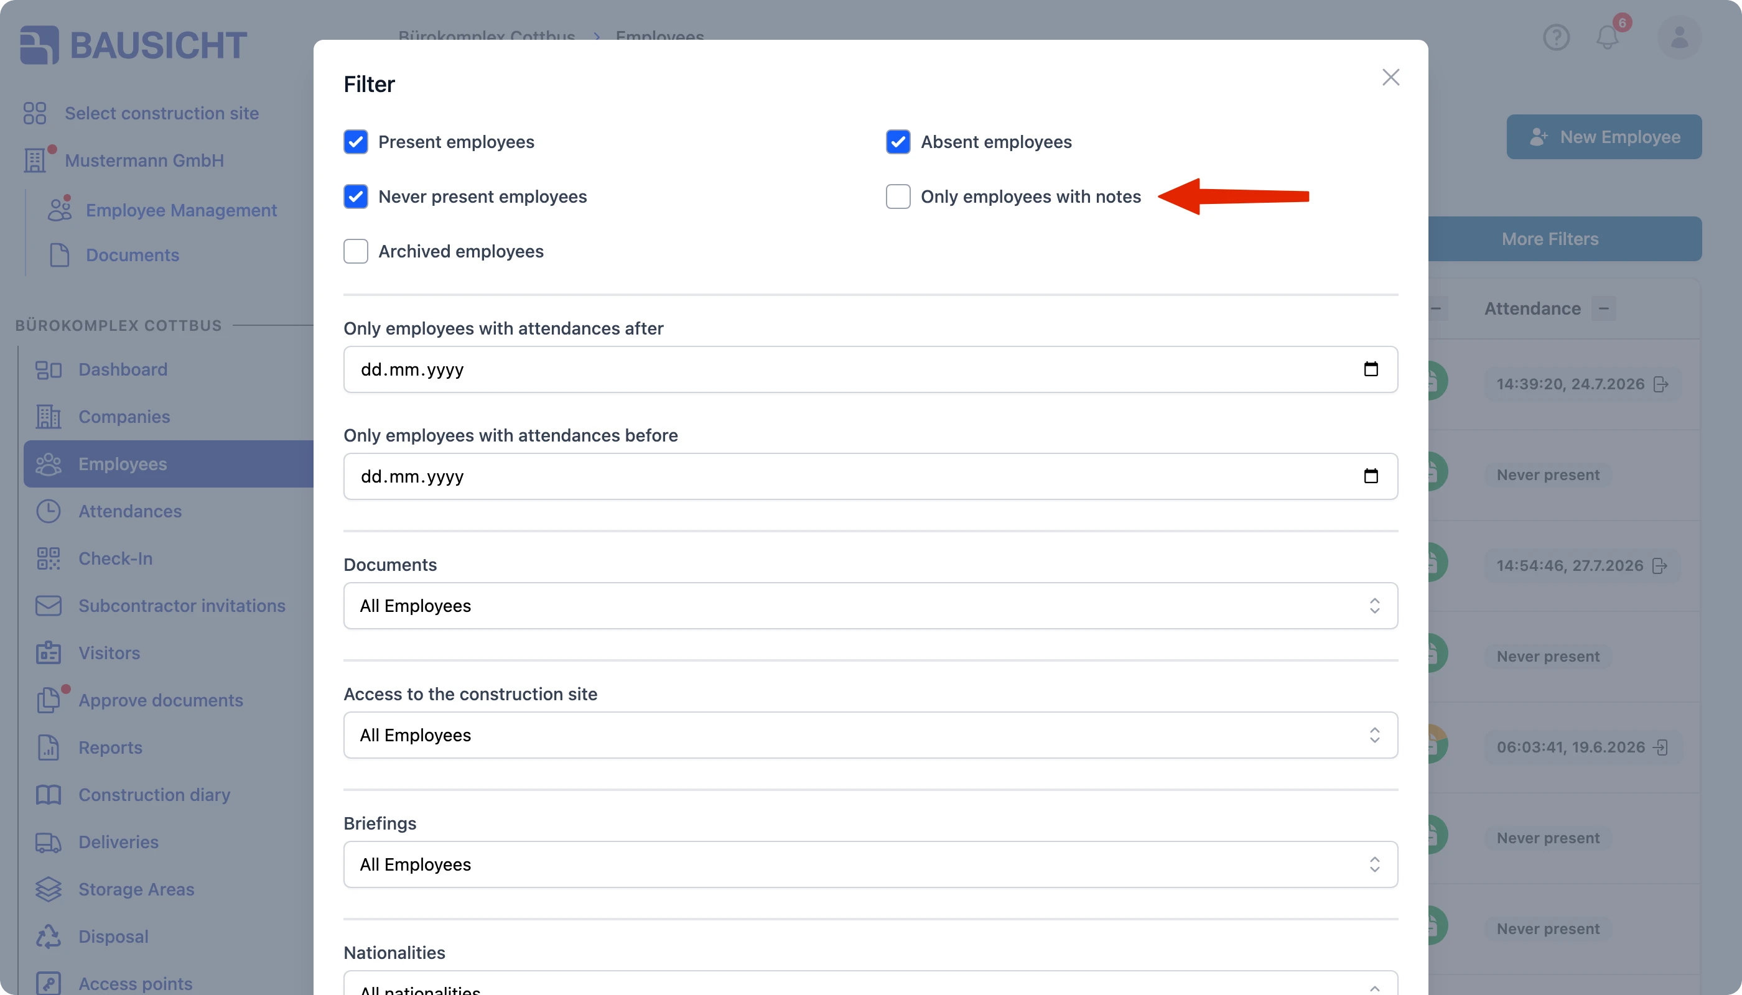Click the help question mark icon

(x=1556, y=37)
